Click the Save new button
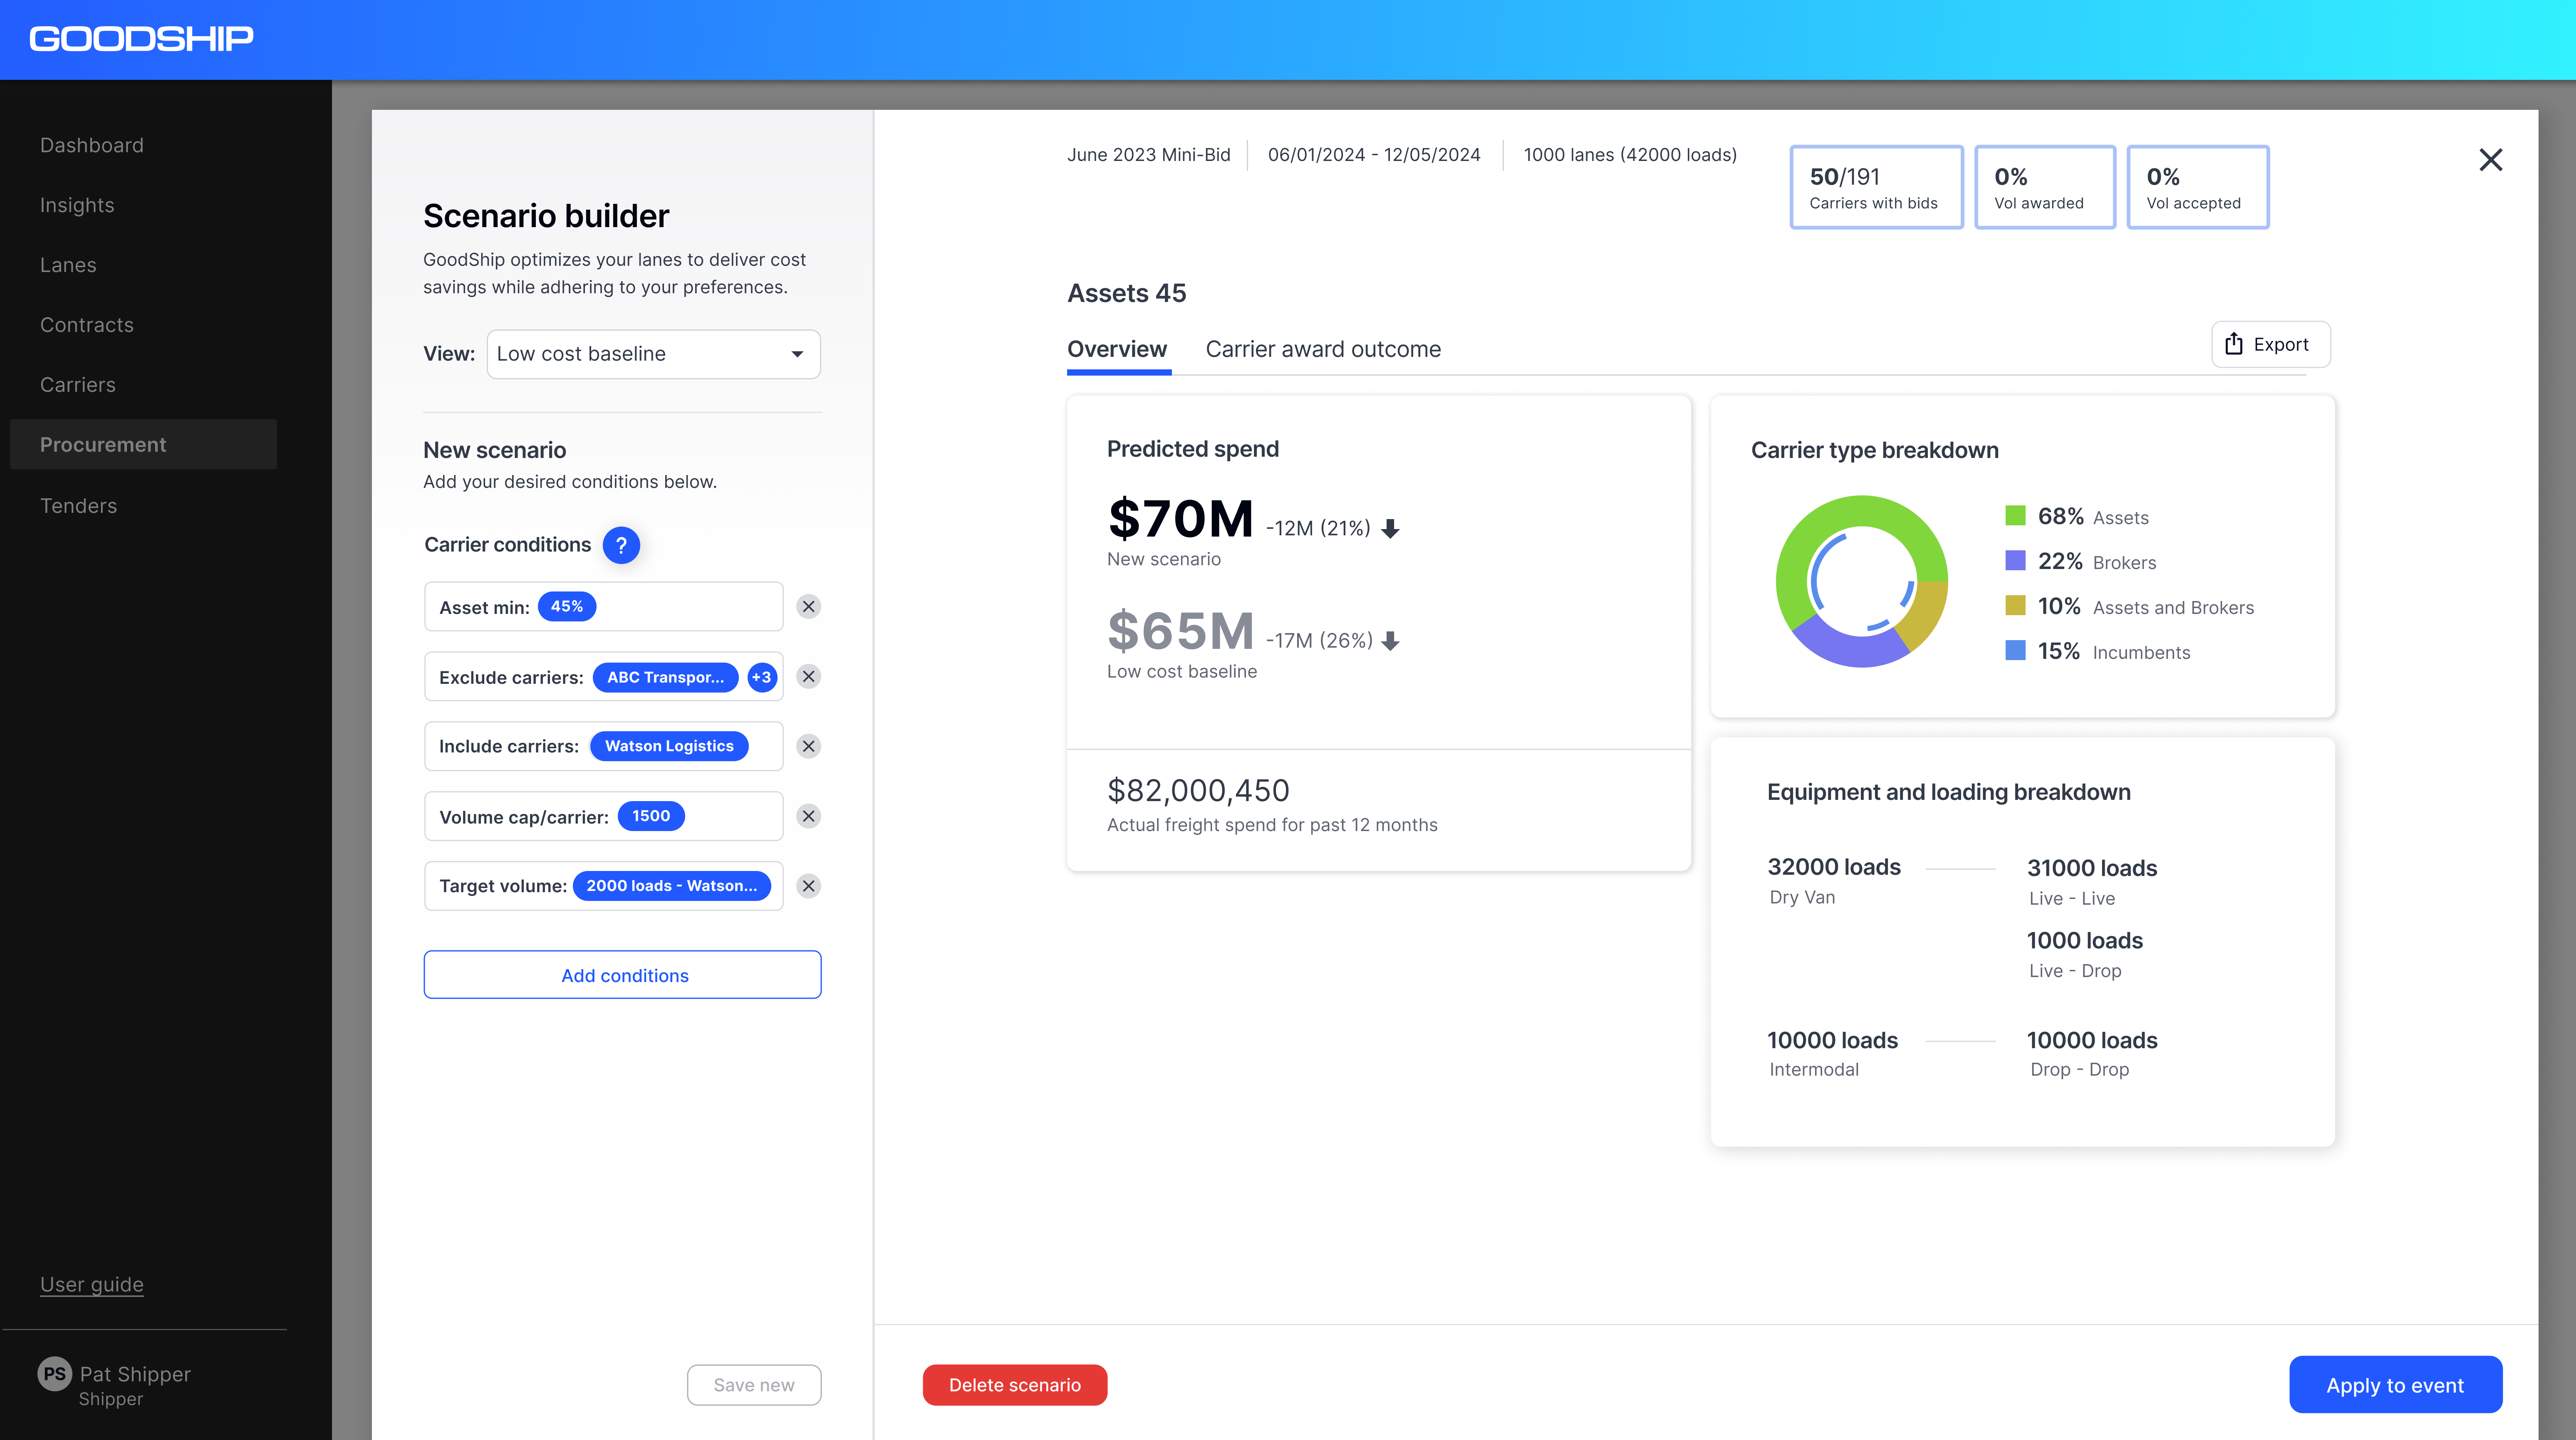The height and width of the screenshot is (1440, 2576). click(x=754, y=1385)
